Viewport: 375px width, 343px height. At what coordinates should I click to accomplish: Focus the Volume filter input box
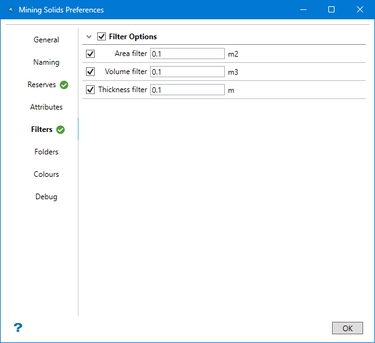(187, 72)
